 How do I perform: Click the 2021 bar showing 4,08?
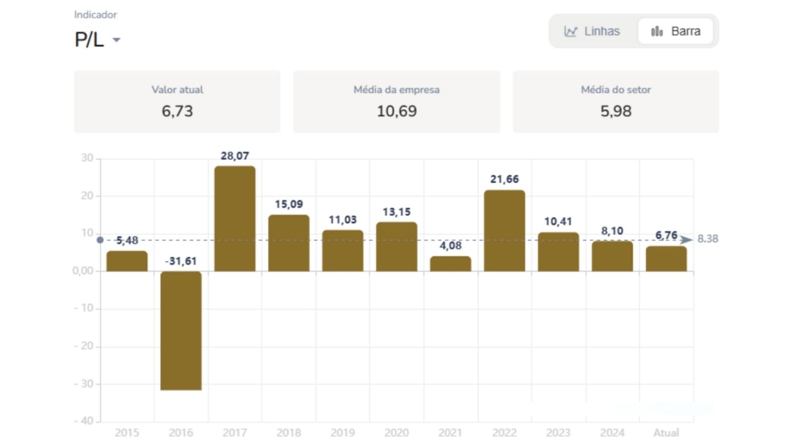tap(451, 264)
